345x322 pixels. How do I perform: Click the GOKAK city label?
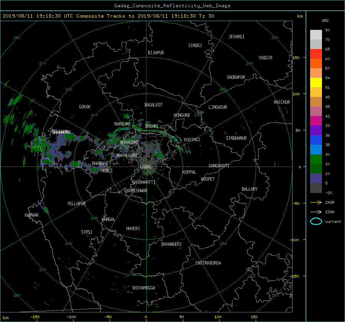click(85, 107)
